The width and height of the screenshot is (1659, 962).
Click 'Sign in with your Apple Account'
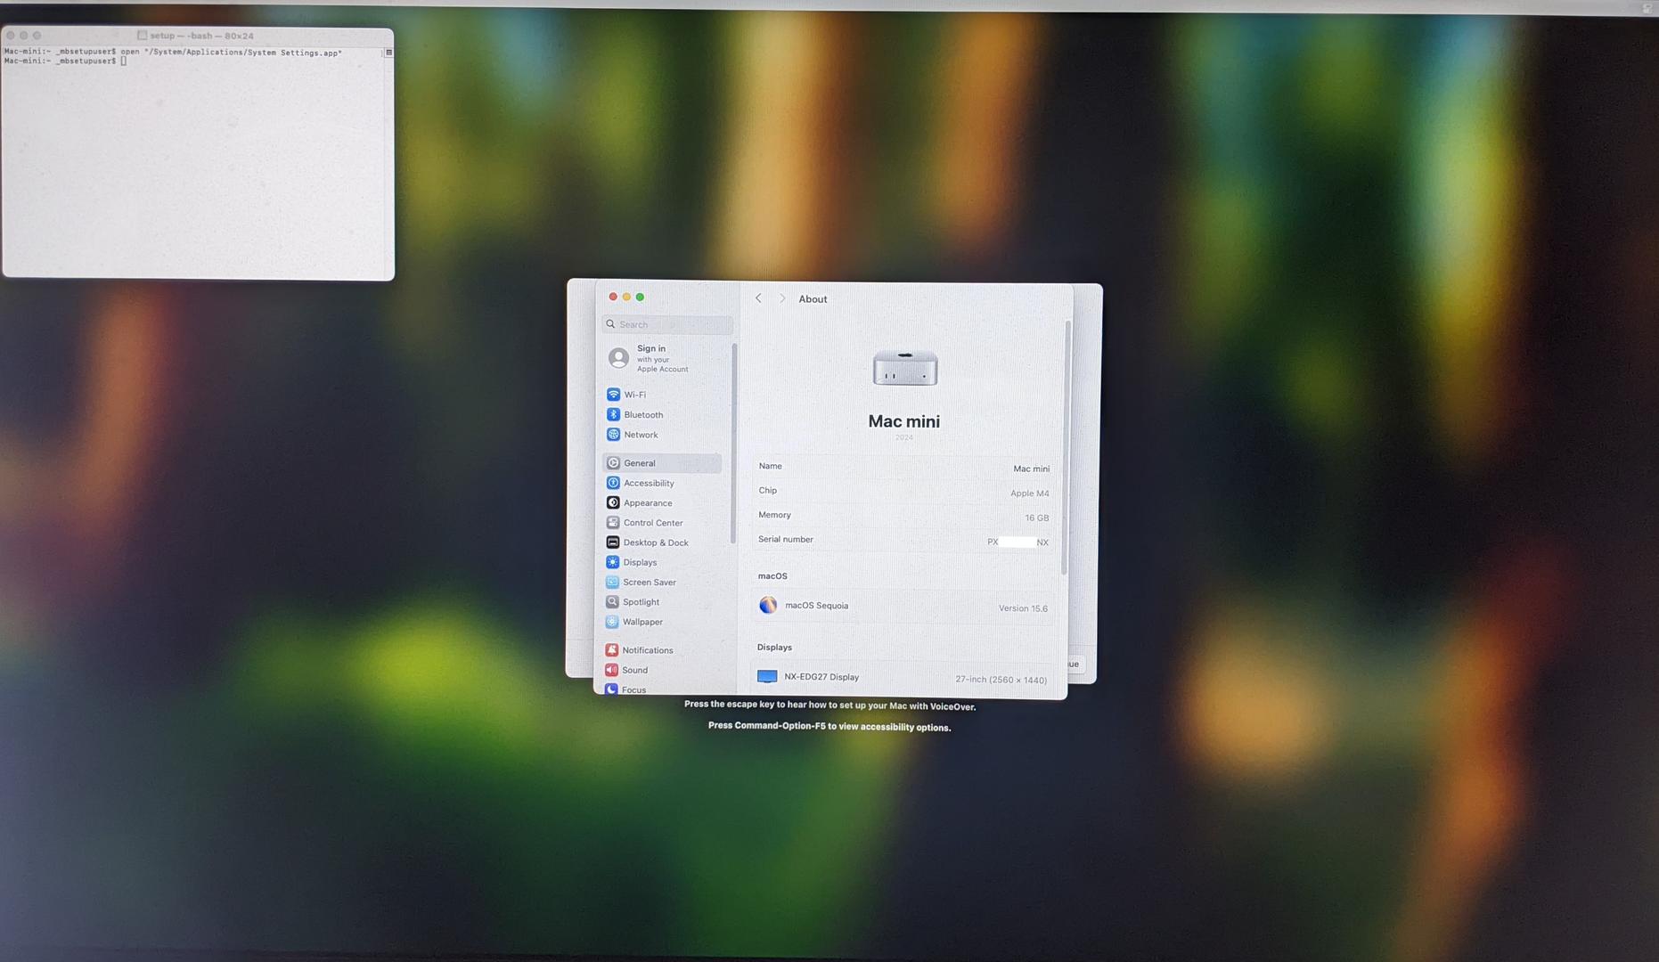click(662, 358)
